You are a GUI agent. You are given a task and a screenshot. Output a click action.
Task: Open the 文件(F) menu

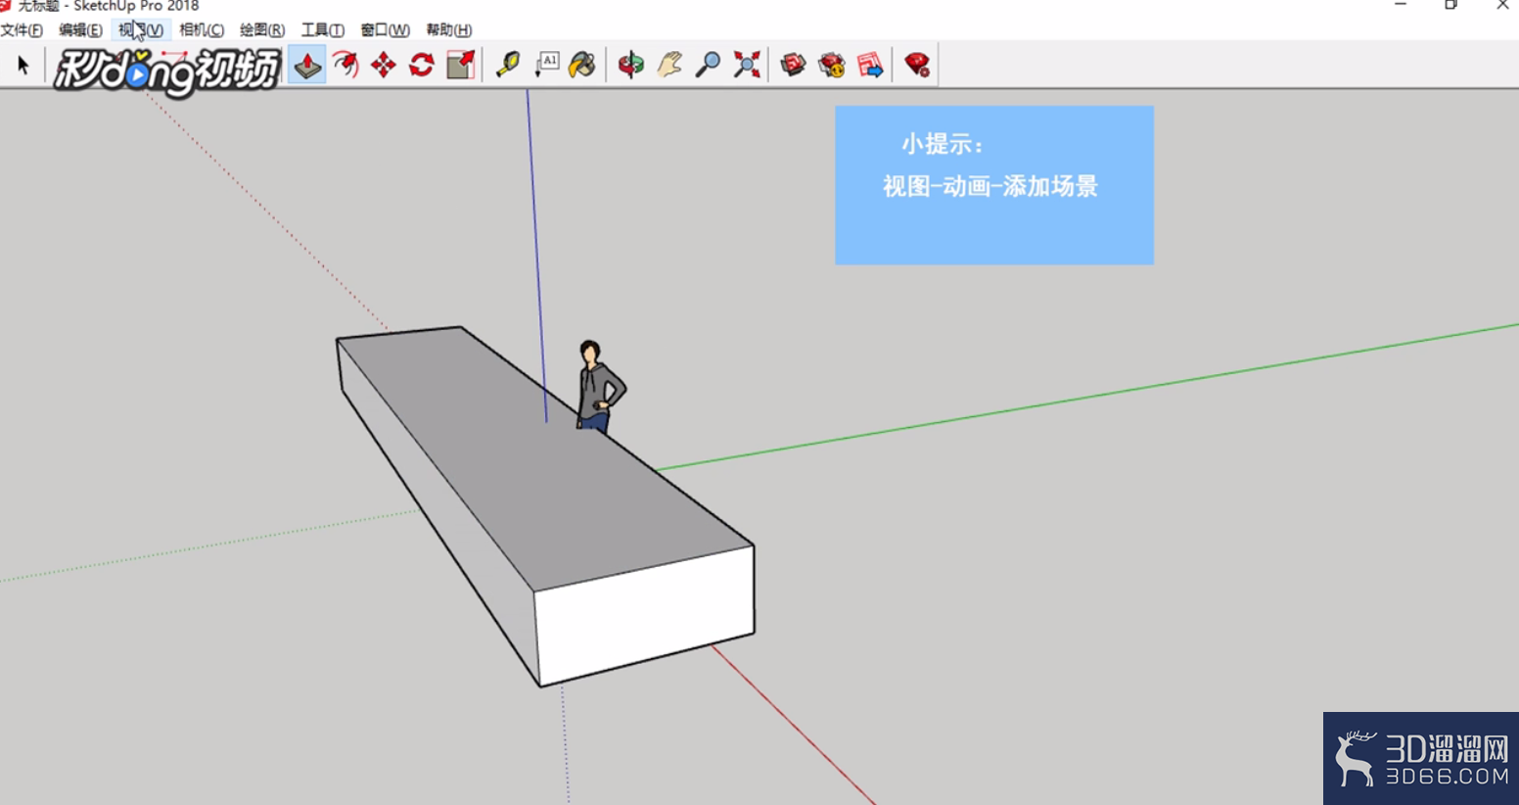tap(22, 30)
